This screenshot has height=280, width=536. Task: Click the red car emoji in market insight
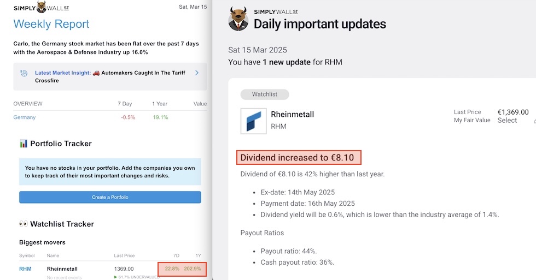[x=96, y=73]
